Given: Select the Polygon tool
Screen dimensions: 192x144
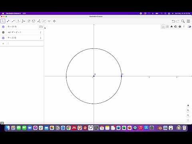Looking at the screenshot, I should [x=23, y=21].
